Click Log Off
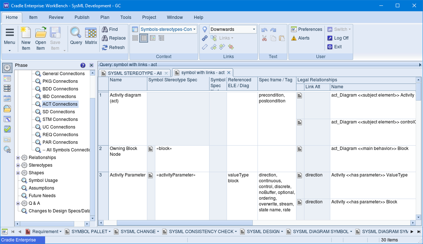423x244 pixels. pyautogui.click(x=338, y=38)
